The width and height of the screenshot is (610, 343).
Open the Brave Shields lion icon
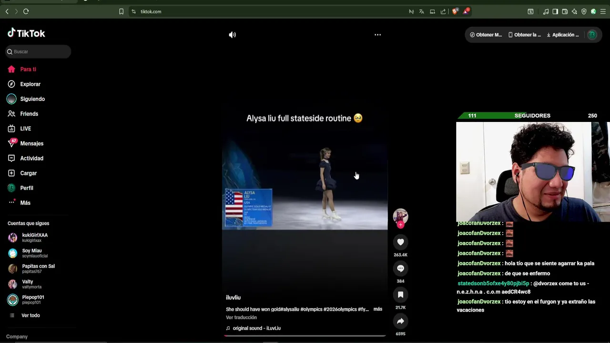click(x=455, y=11)
